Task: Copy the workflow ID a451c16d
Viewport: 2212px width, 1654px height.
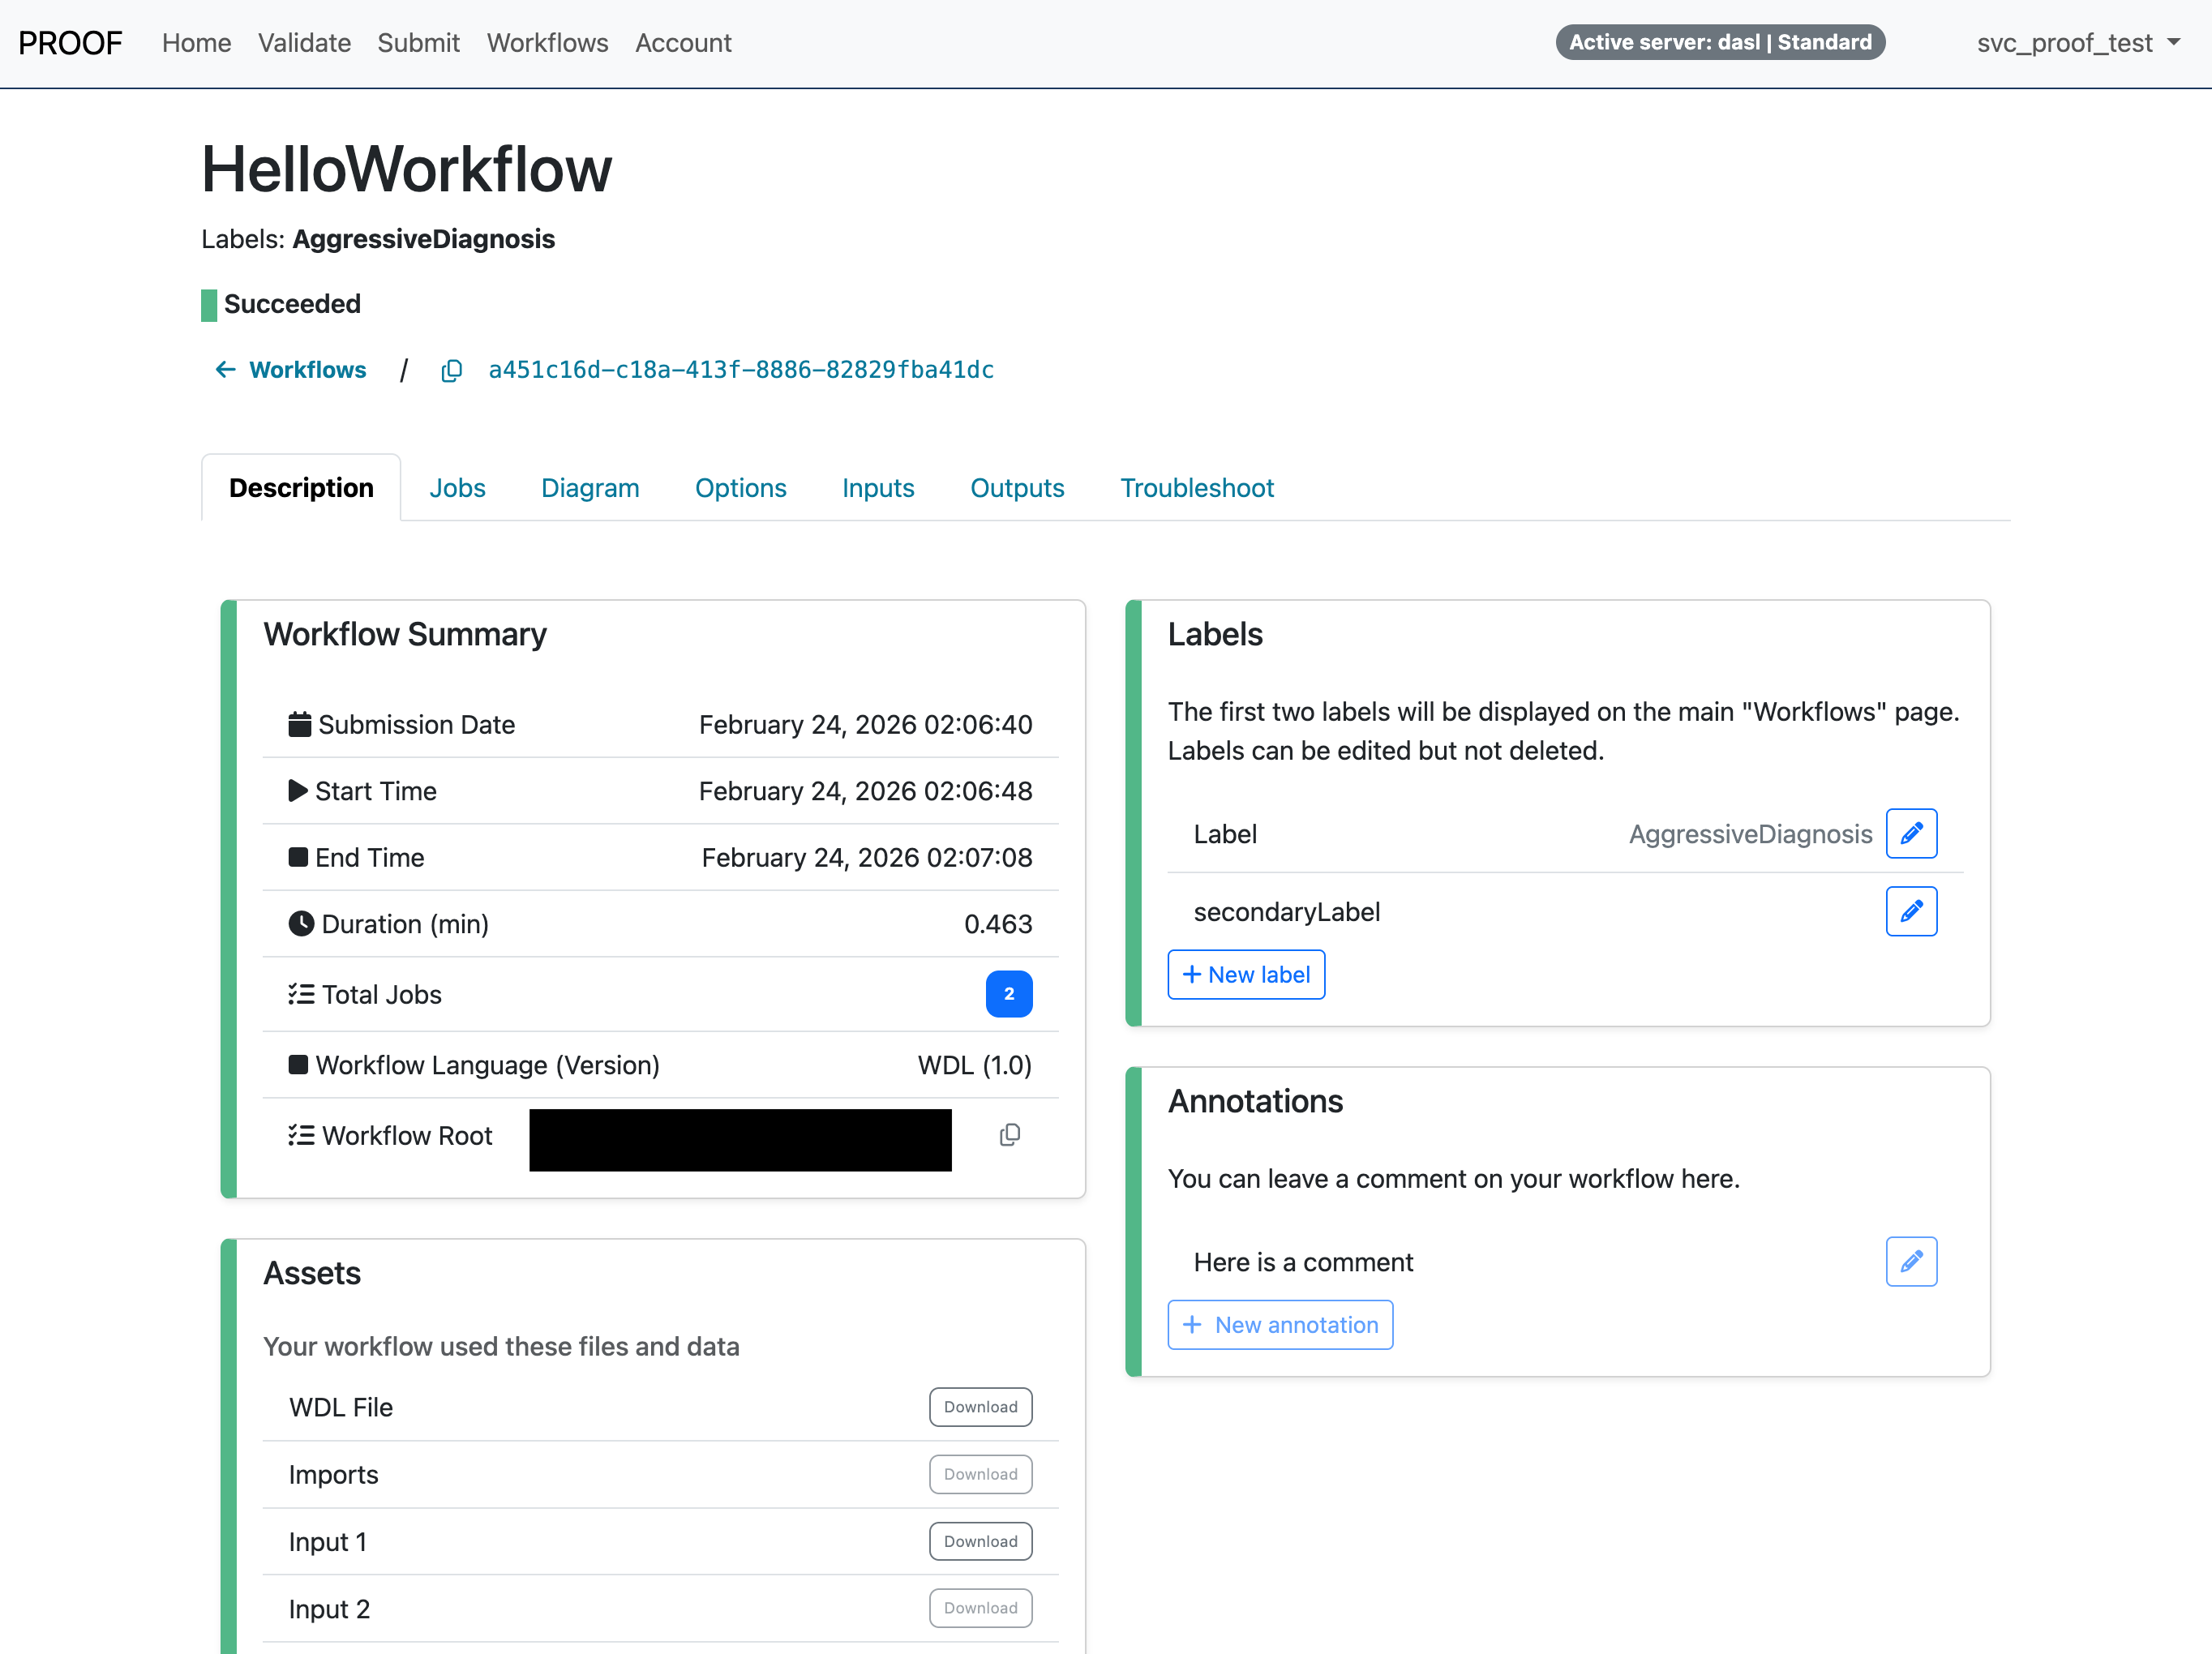Action: [x=452, y=370]
